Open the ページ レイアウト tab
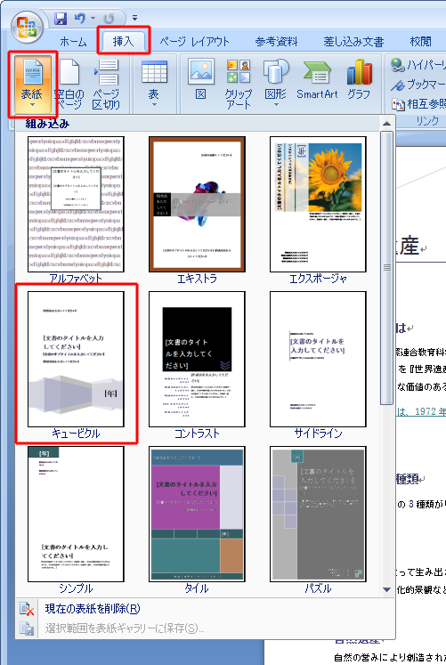The width and height of the screenshot is (446, 665). [x=195, y=42]
